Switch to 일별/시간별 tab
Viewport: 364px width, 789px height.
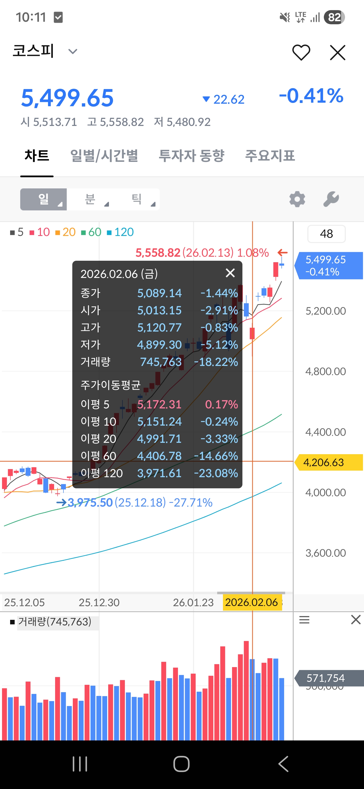click(x=104, y=156)
